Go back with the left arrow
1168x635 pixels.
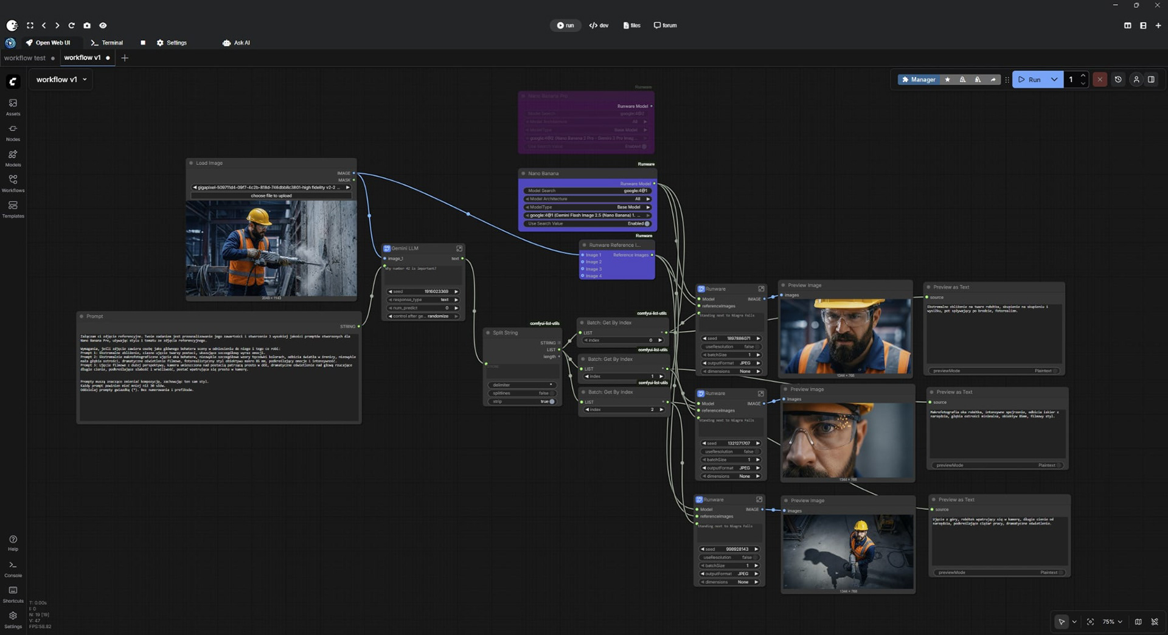[x=44, y=26]
